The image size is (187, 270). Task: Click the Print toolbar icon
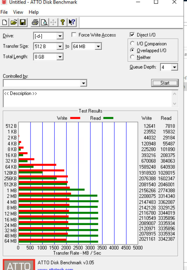pos(35,22)
